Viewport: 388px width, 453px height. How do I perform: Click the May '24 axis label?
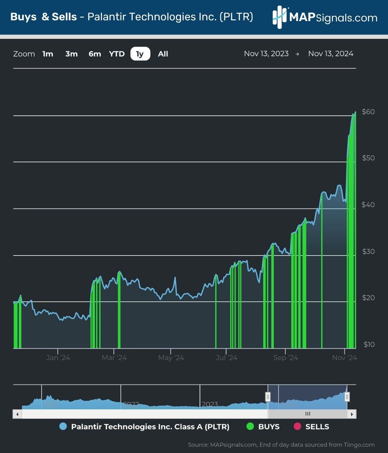pyautogui.click(x=171, y=358)
